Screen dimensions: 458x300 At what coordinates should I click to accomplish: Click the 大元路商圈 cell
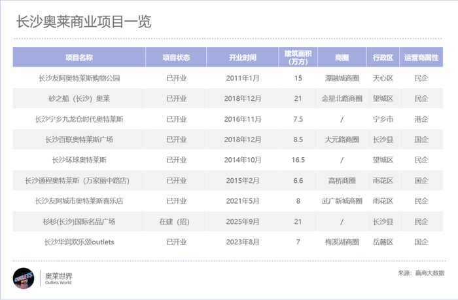click(x=342, y=140)
